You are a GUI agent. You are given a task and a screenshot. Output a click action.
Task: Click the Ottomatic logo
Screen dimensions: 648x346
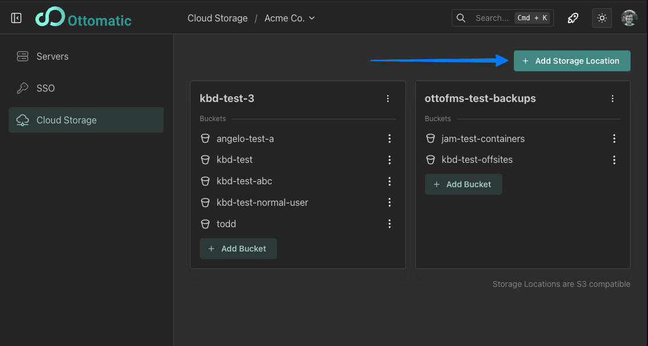point(83,18)
